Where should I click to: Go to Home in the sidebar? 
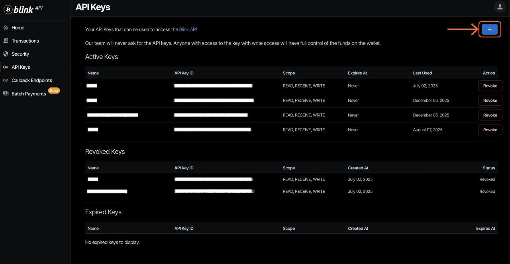click(x=18, y=28)
